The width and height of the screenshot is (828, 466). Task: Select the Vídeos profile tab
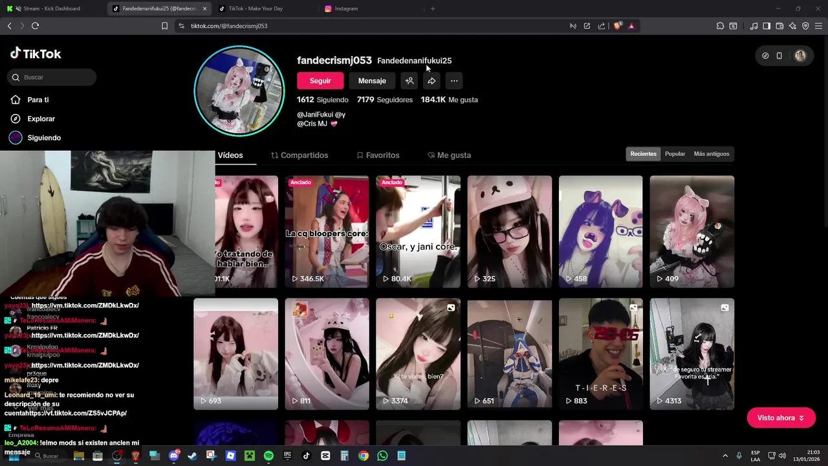click(x=230, y=155)
